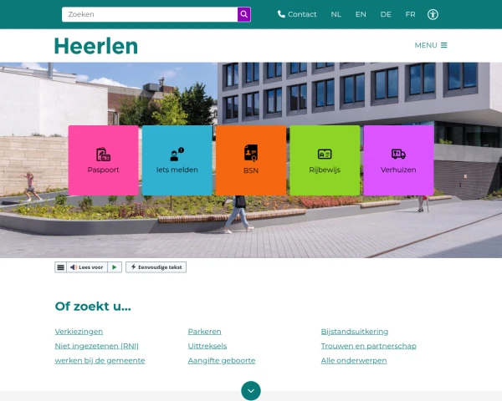
Task: Open the hamburger MENU
Action: [431, 45]
